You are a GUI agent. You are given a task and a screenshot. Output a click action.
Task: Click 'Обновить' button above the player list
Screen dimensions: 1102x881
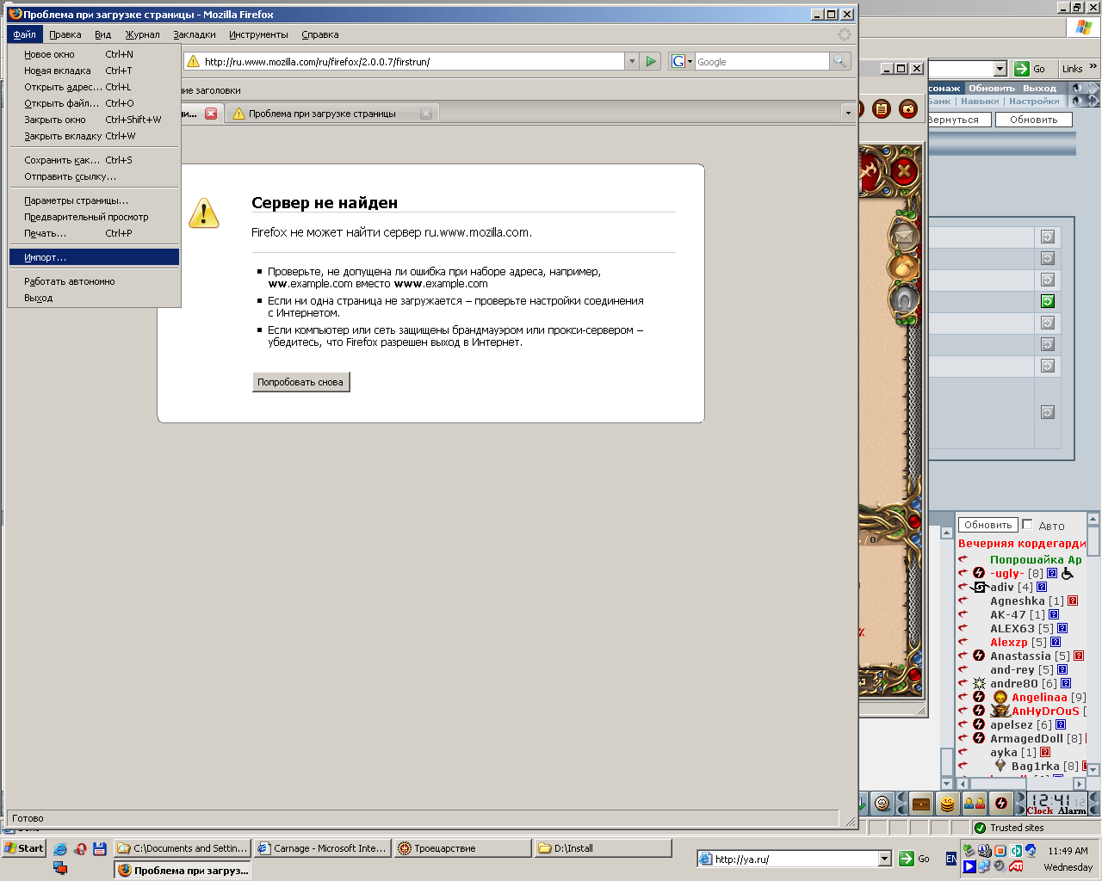[987, 525]
